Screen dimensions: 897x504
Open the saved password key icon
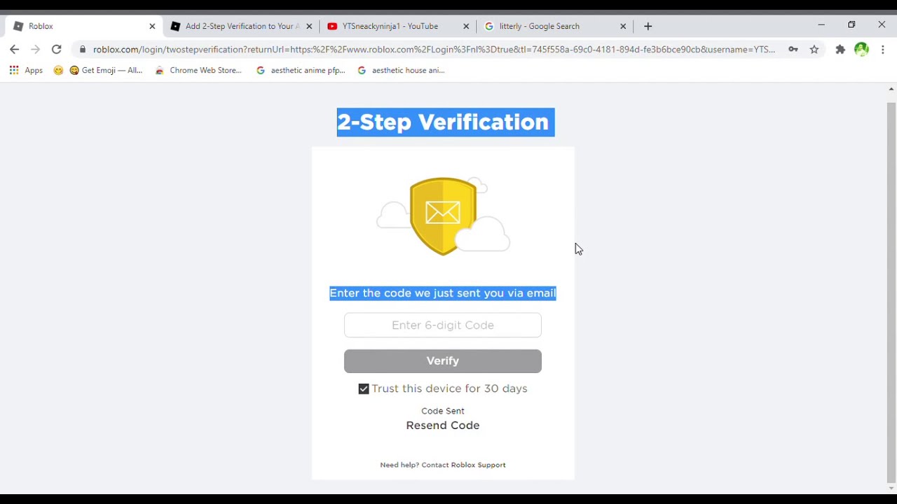tap(793, 50)
